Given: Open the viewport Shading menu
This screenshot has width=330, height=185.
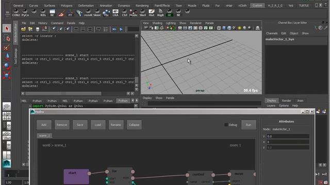Looking at the screenshot, I should click(157, 23).
